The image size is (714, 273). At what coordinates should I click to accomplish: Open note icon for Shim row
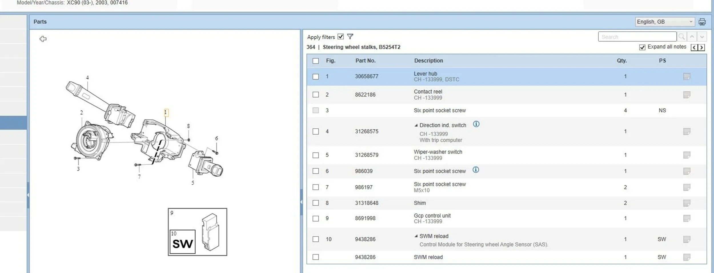click(687, 203)
